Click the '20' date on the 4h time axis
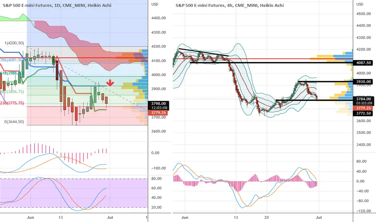The height and width of the screenshot is (222, 376). tap(266, 218)
